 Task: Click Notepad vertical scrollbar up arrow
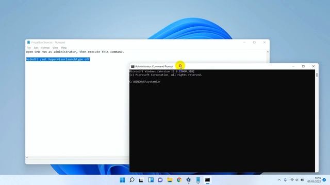coord(268,52)
